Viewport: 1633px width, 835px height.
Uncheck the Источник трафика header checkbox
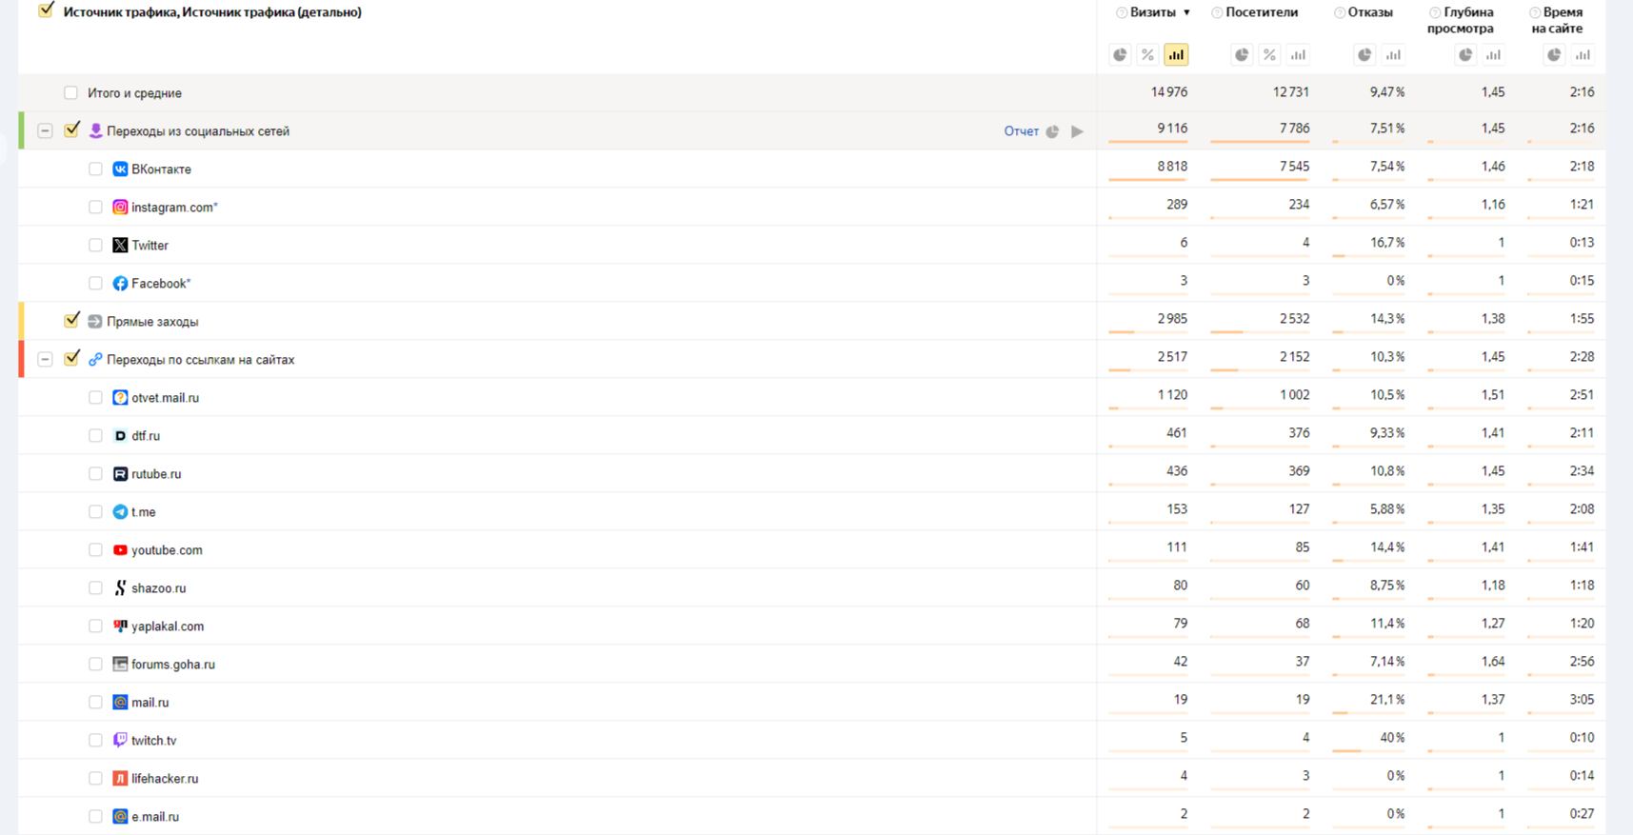[46, 10]
